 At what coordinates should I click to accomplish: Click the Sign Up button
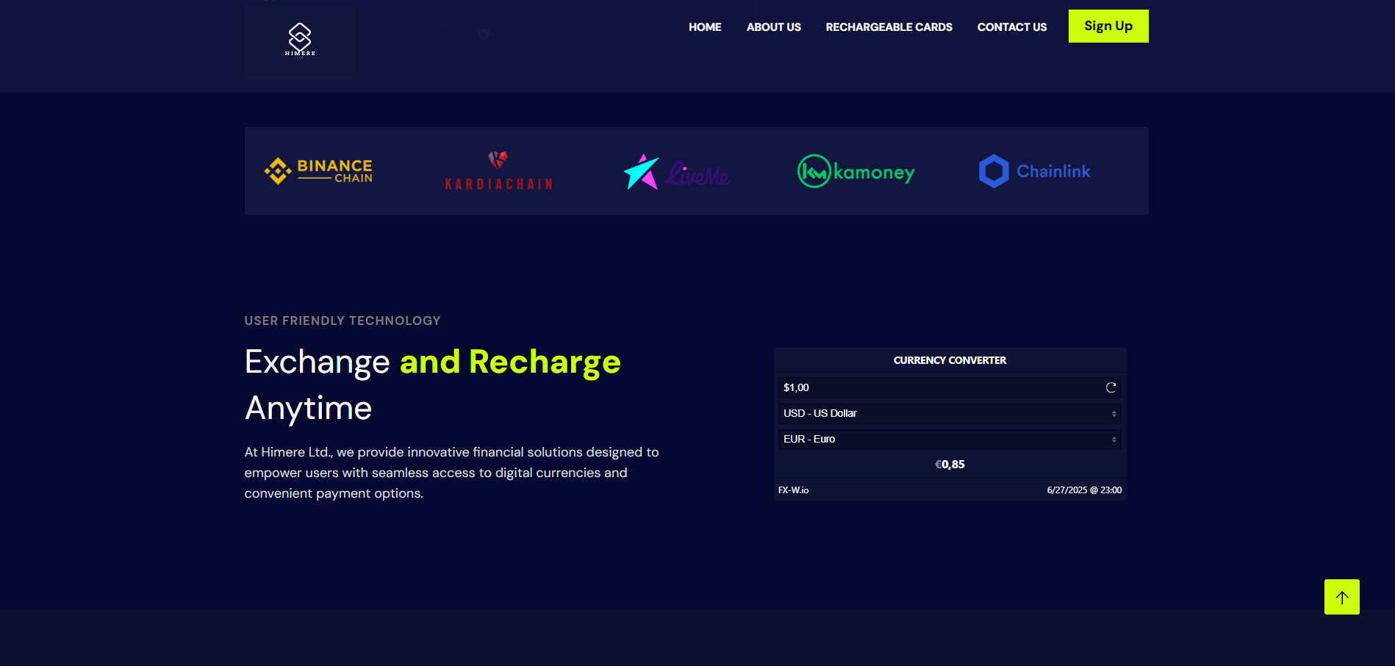click(x=1108, y=26)
